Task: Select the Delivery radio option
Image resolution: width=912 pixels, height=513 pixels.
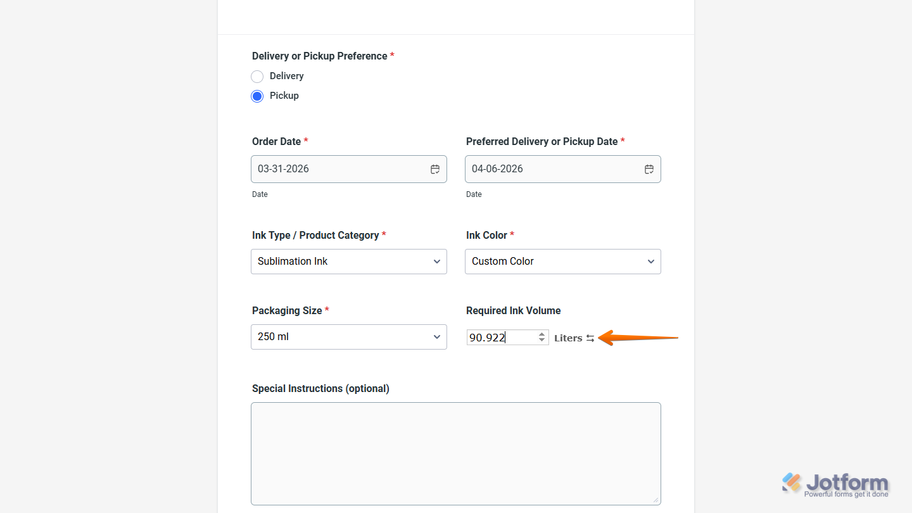Action: coord(257,76)
